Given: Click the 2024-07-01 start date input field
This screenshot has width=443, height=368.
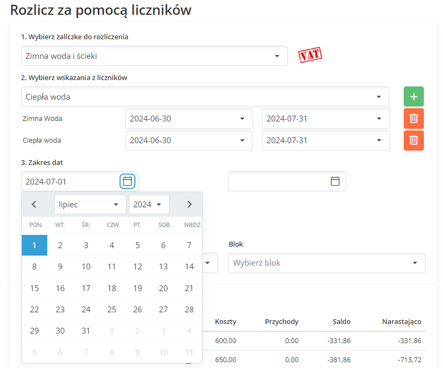Looking at the screenshot, I should coord(70,181).
